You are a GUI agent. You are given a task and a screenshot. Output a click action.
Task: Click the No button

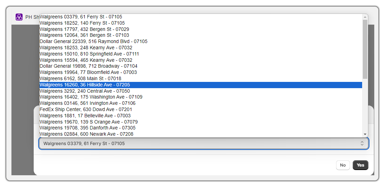click(343, 165)
